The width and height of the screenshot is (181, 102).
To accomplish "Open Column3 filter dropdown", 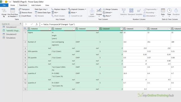I will tap(97, 29).
